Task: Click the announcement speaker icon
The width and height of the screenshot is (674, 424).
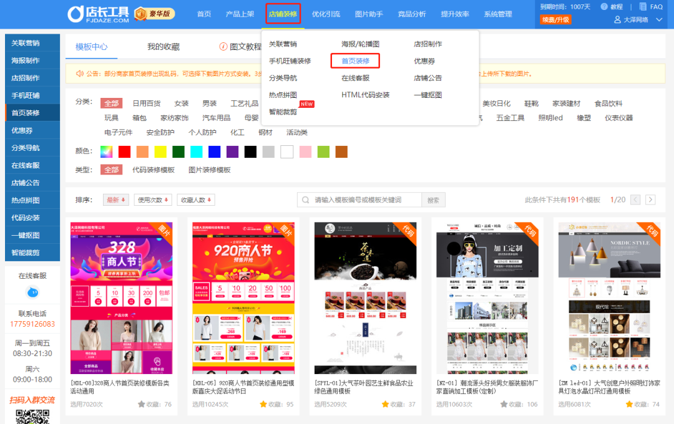Action: click(79, 74)
